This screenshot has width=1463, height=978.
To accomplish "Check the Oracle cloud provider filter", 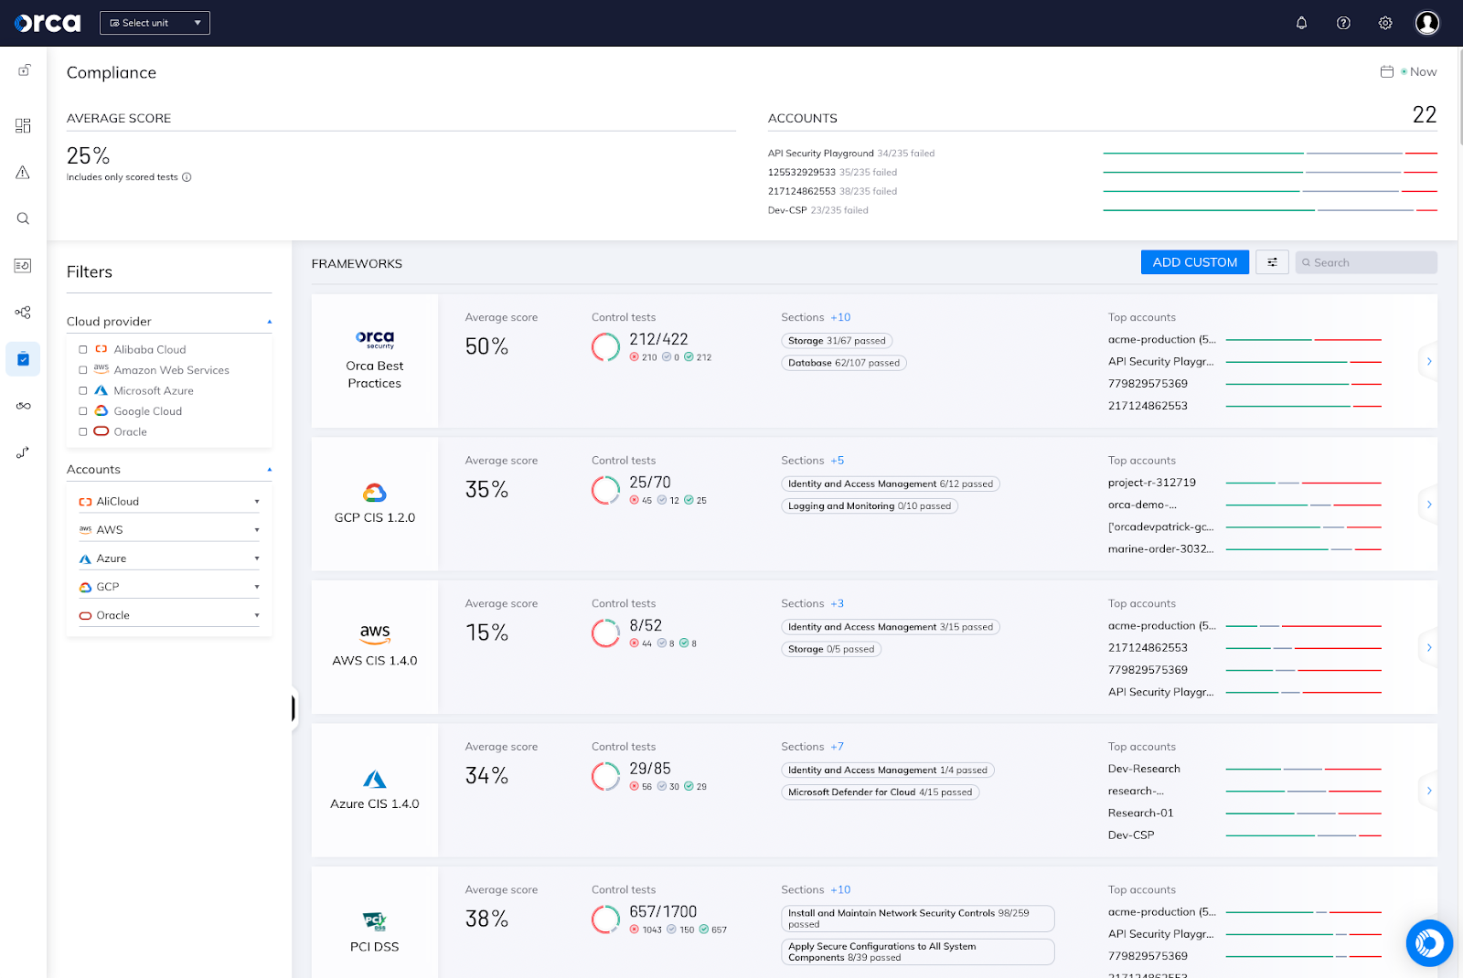I will click(x=82, y=431).
